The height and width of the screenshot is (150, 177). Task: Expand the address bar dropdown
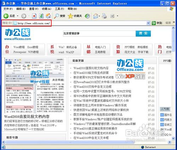[x=148, y=23]
